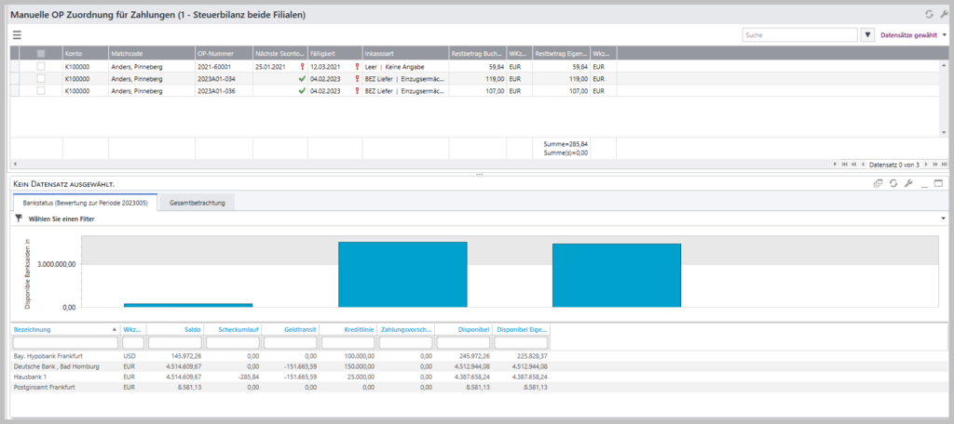
Task: Open the wrench settings in the title bar
Action: tap(942, 14)
